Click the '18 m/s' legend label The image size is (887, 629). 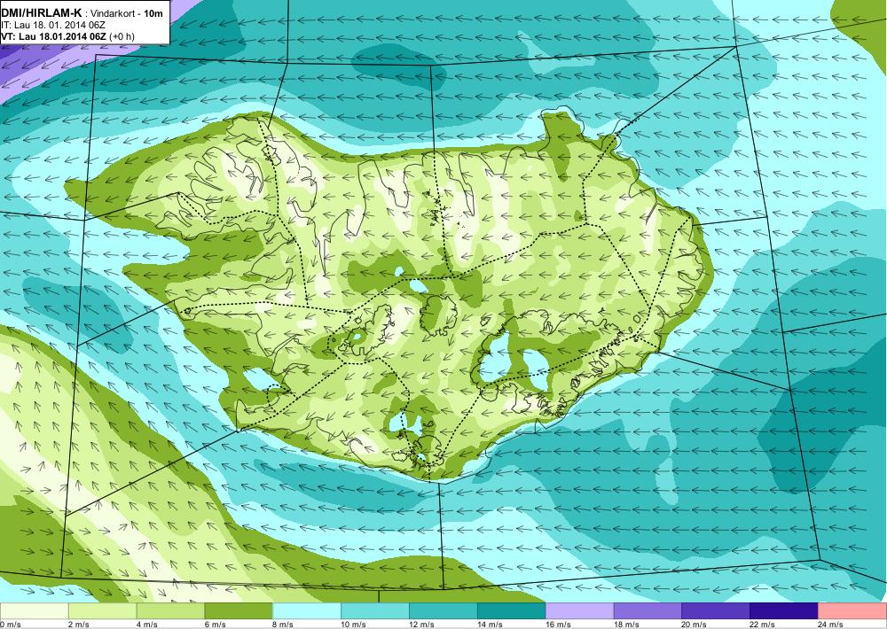(626, 625)
